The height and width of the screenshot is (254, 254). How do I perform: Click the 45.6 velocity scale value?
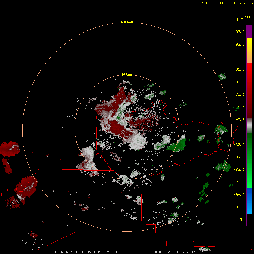pos(240,82)
